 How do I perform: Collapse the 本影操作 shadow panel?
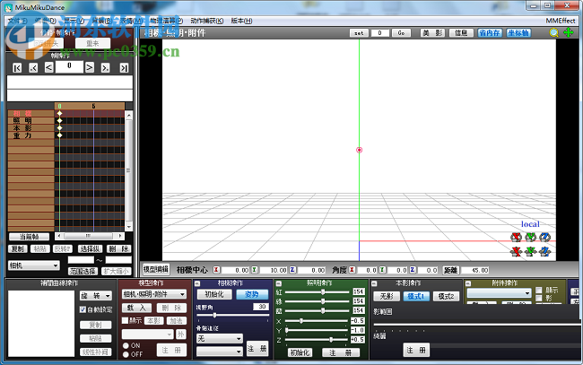374,283
